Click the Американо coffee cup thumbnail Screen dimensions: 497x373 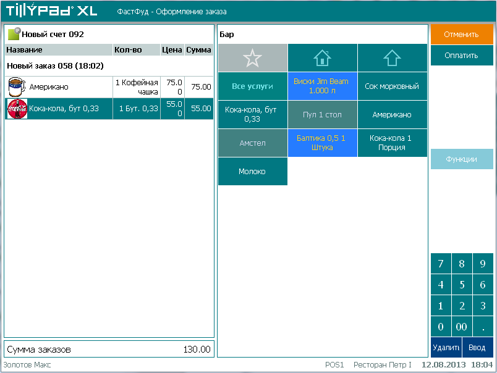(17, 86)
